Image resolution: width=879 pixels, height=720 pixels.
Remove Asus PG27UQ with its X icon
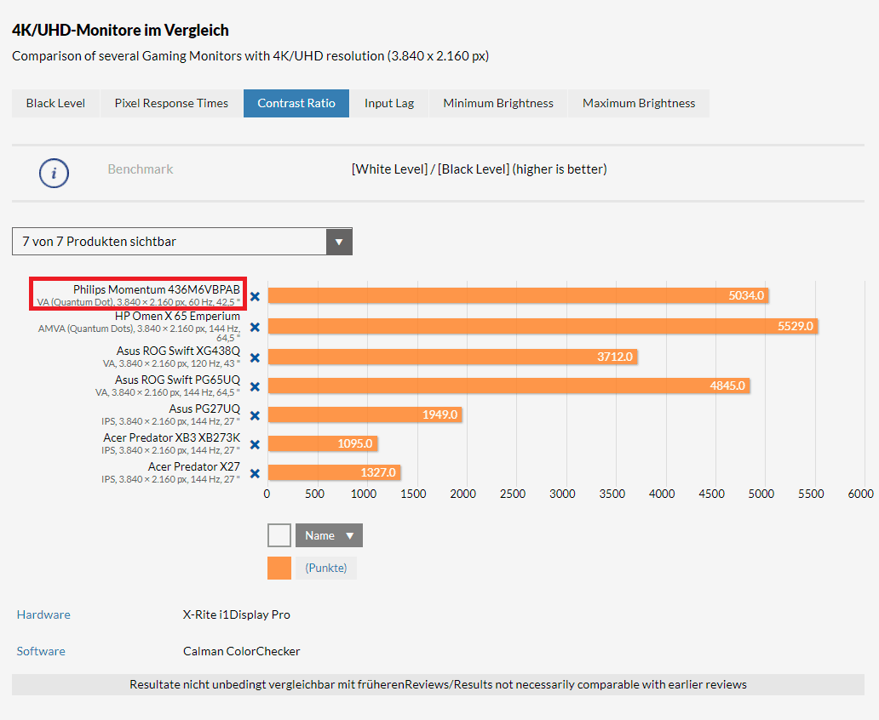[x=255, y=415]
